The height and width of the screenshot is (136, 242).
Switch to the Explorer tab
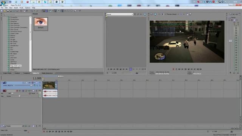(17, 73)
